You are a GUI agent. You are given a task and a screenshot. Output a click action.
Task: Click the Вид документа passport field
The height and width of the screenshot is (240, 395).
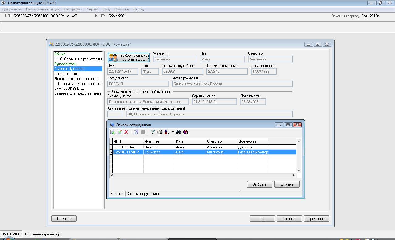pos(148,102)
